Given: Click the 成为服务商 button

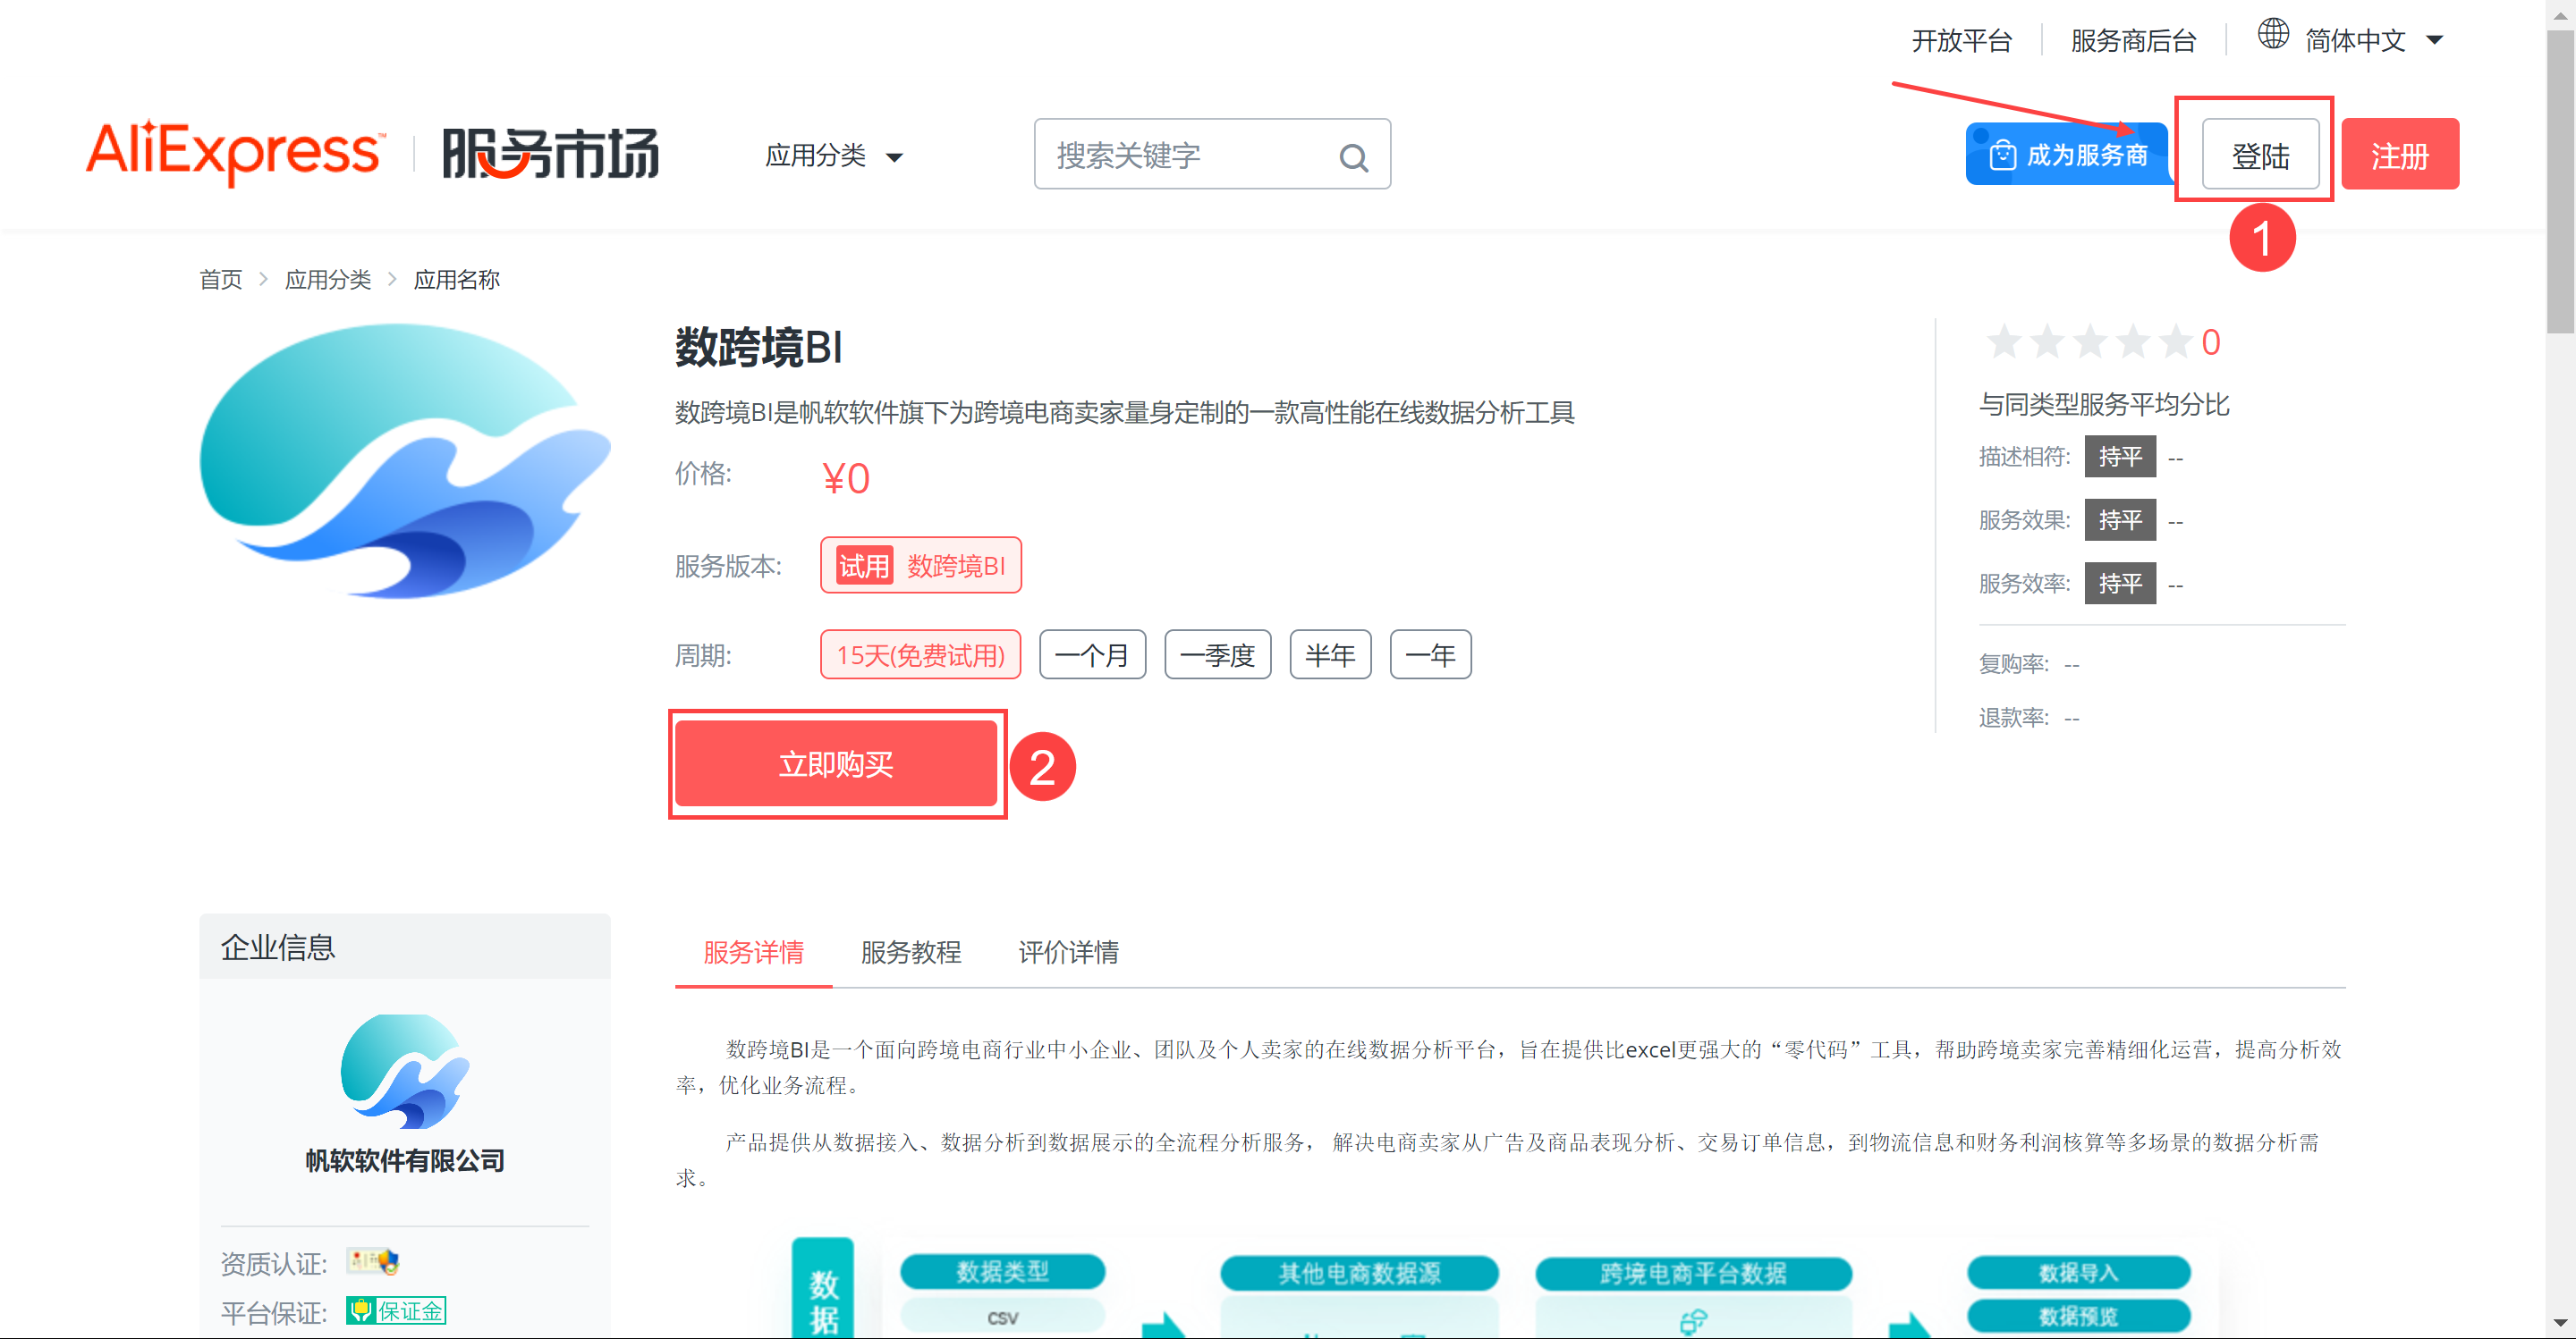Looking at the screenshot, I should pyautogui.click(x=2066, y=154).
